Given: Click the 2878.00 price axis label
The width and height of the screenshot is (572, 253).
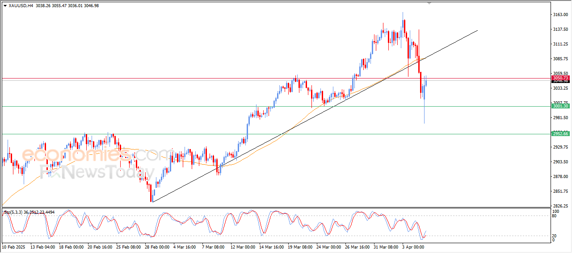Looking at the screenshot, I should point(560,177).
